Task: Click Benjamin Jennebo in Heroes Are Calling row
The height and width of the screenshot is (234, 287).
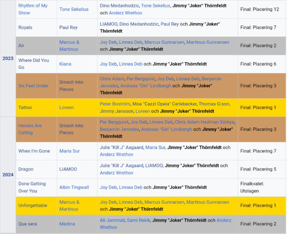Action: [119, 129]
